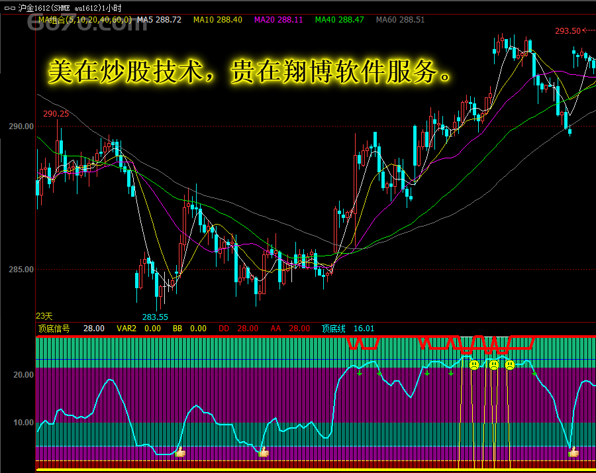Screen dimensions: 596x473
Task: Click the AA 28.00 value label
Action: pos(291,329)
